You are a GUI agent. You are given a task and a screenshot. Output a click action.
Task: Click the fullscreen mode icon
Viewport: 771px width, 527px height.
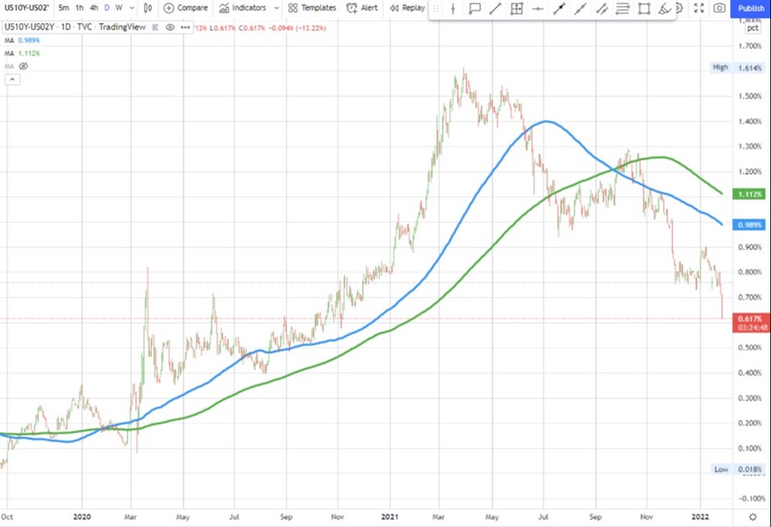pyautogui.click(x=698, y=9)
